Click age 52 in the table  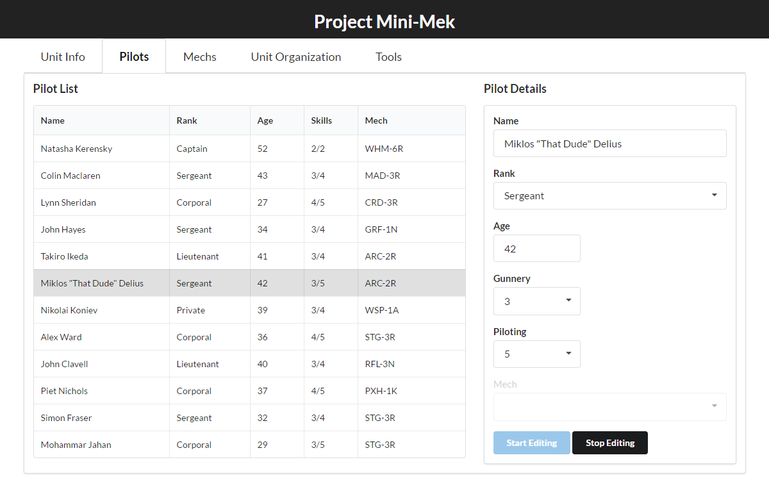click(x=277, y=149)
